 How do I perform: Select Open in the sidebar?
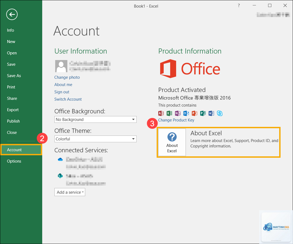click(x=12, y=53)
